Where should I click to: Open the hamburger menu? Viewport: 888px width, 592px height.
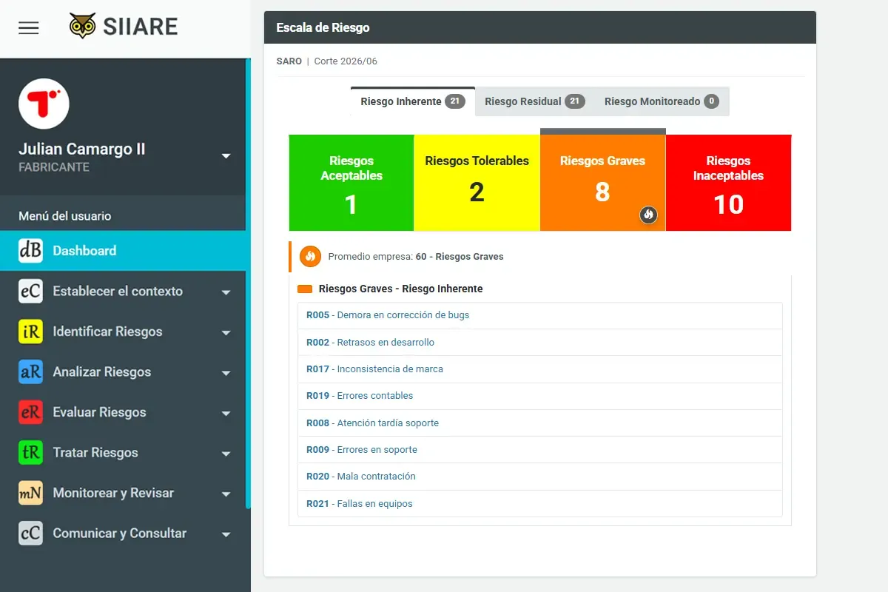(x=29, y=28)
